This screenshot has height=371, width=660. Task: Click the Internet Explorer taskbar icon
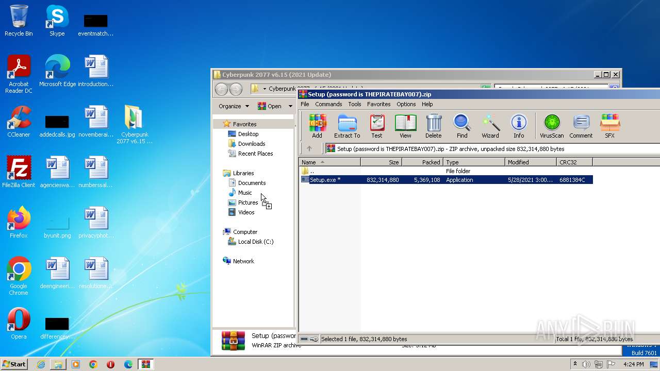pyautogui.click(x=41, y=364)
